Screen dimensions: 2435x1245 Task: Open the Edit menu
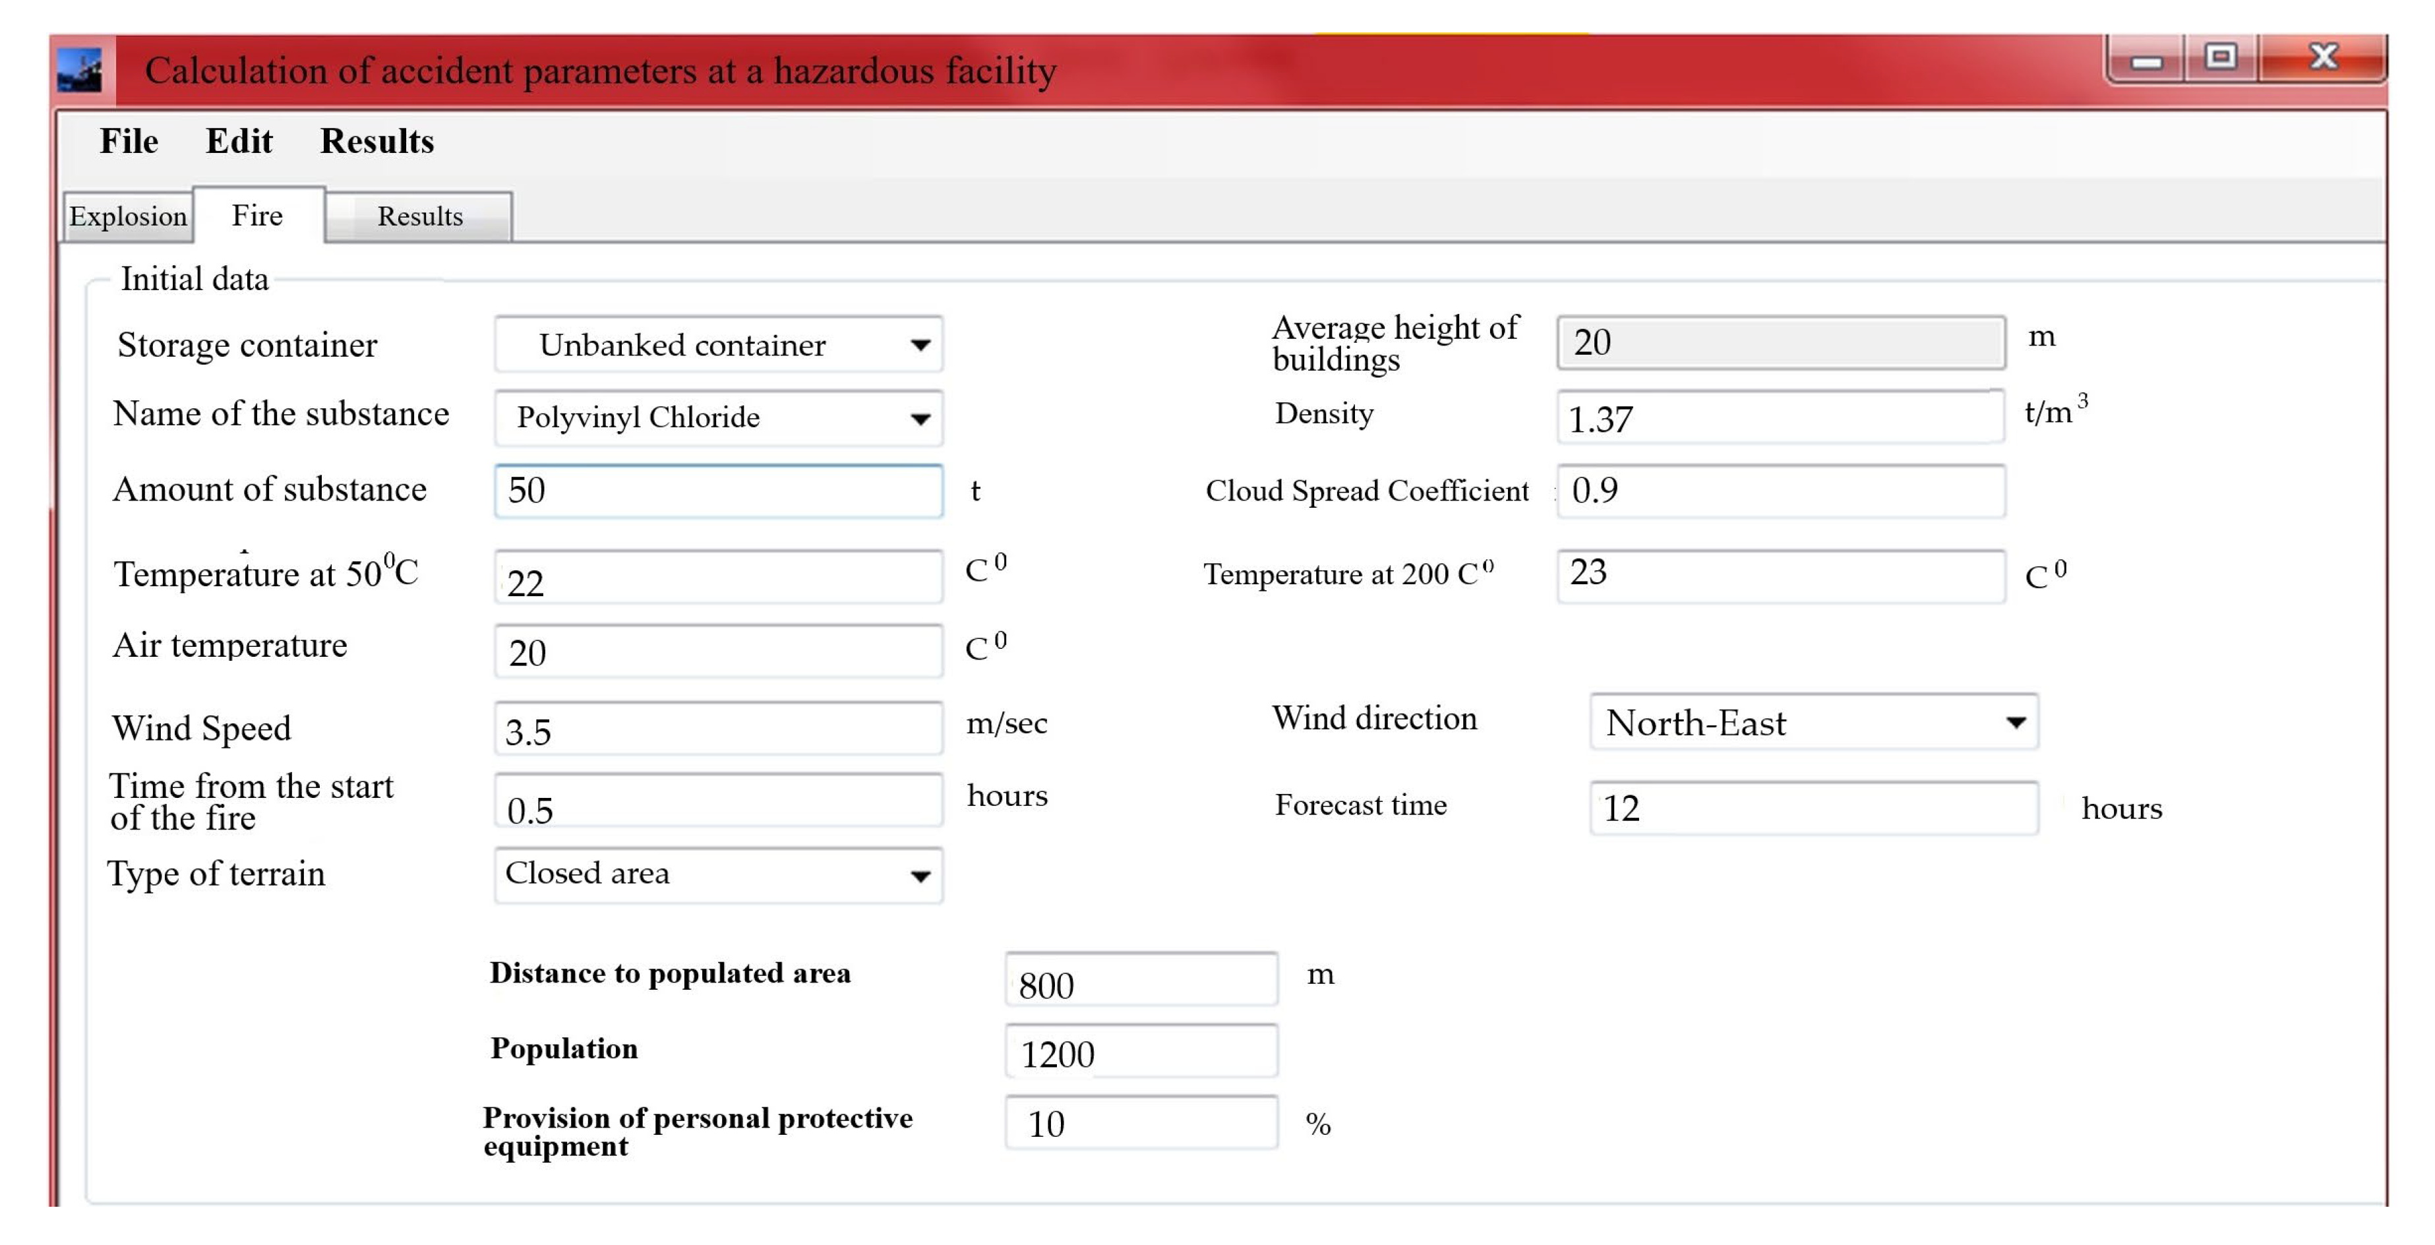239,141
